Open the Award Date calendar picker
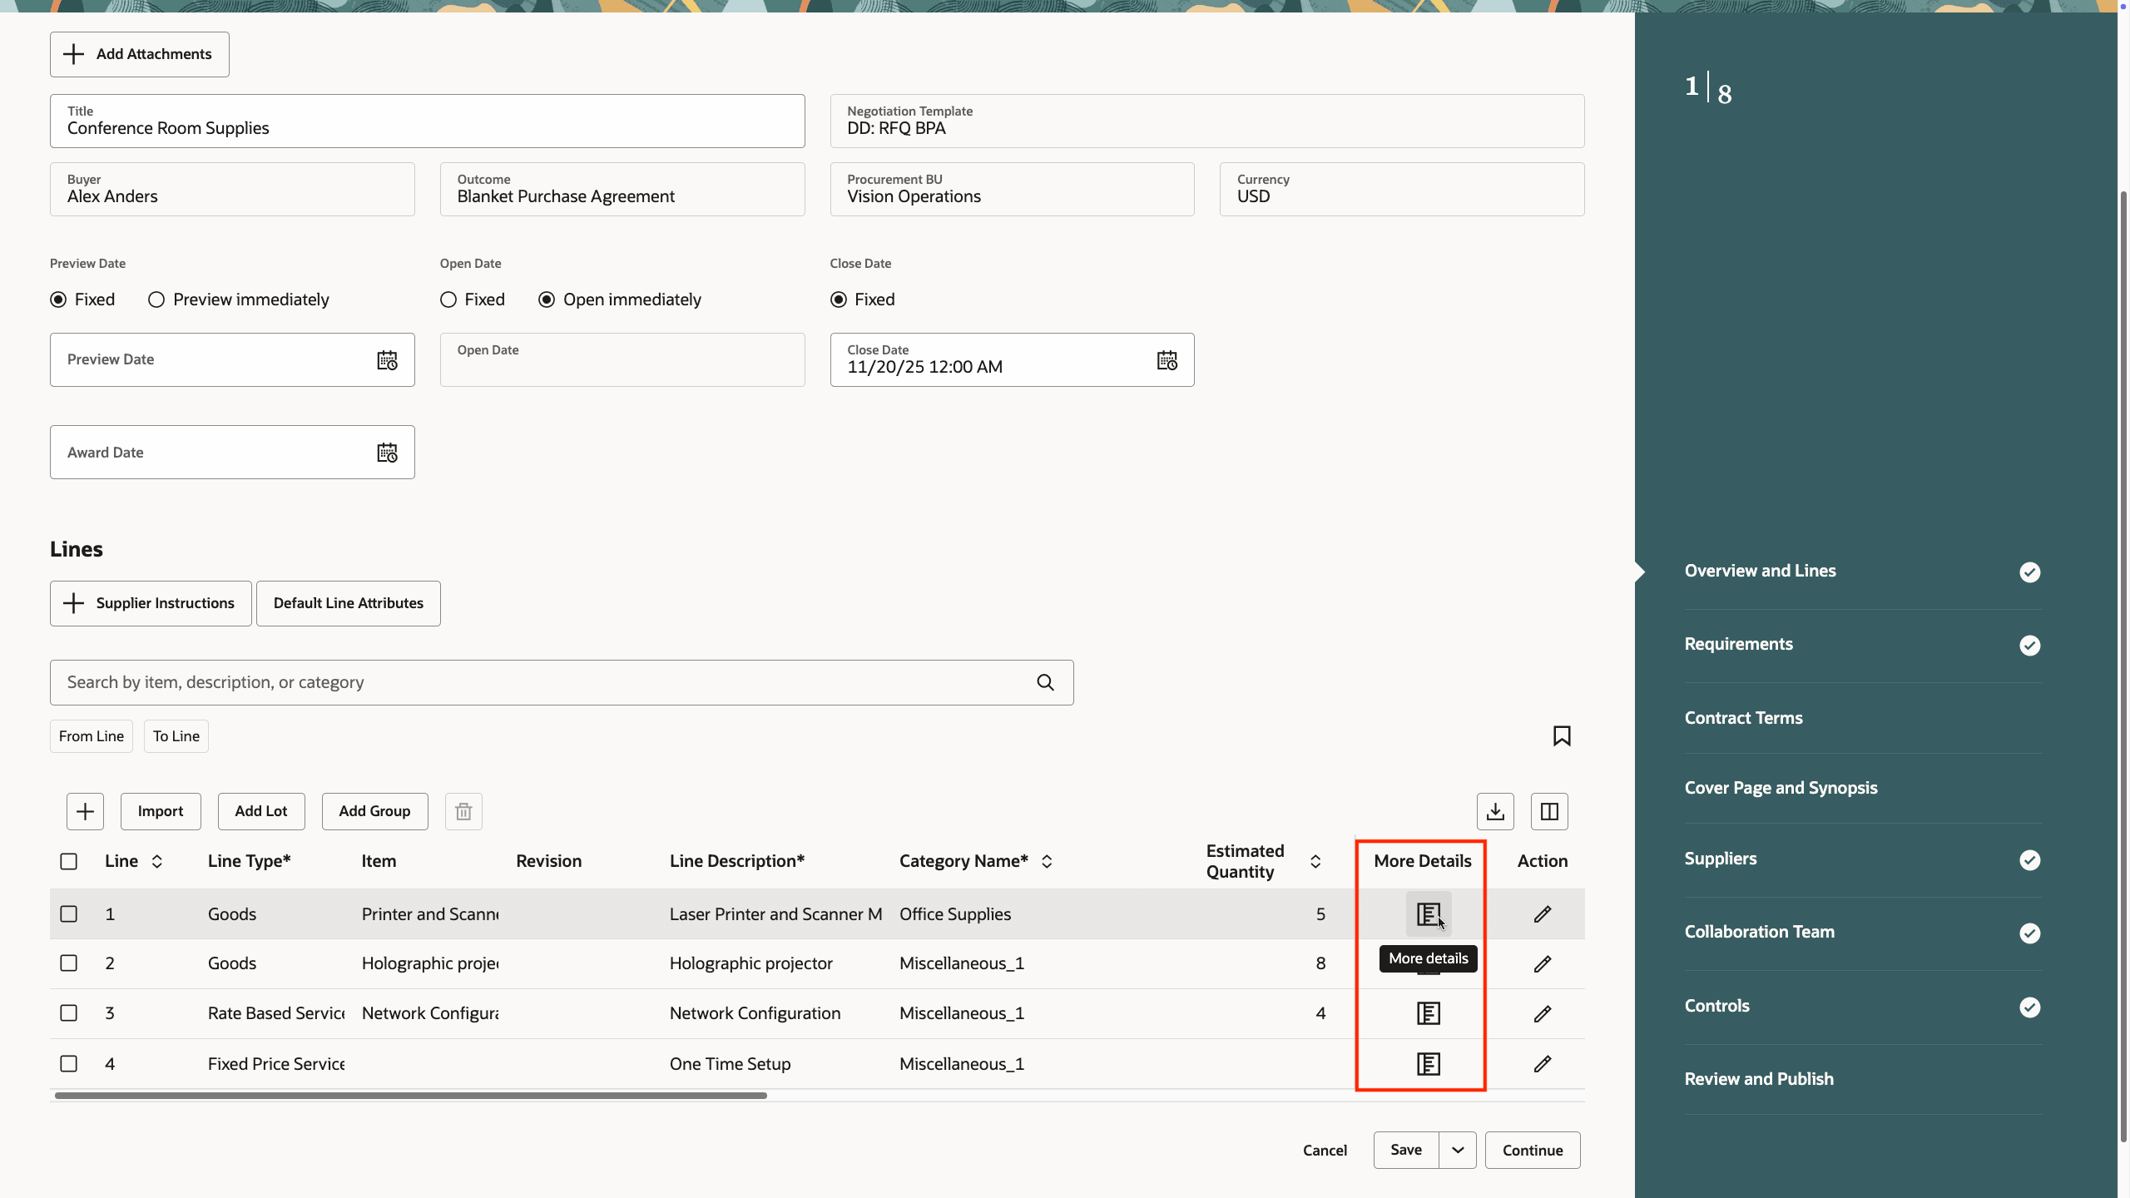2130x1198 pixels. coord(386,452)
